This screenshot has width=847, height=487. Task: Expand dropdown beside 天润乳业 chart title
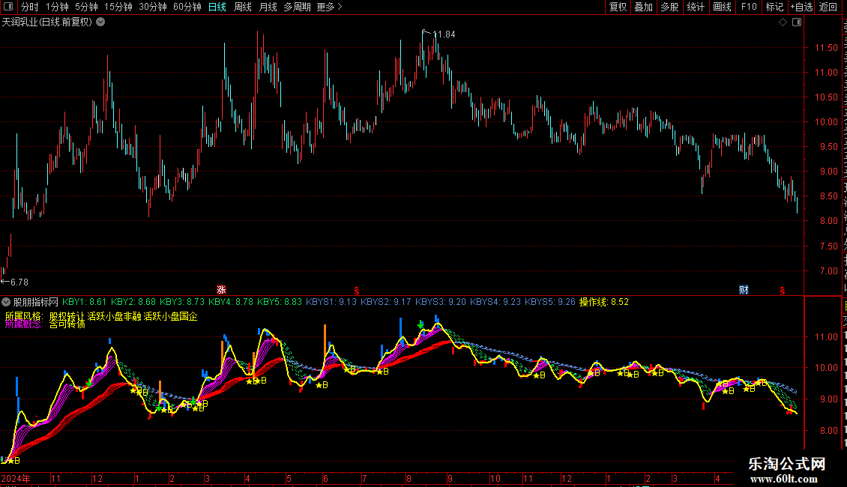coord(100,22)
